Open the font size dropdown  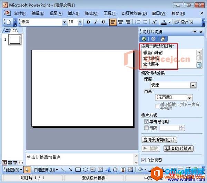(80, 22)
